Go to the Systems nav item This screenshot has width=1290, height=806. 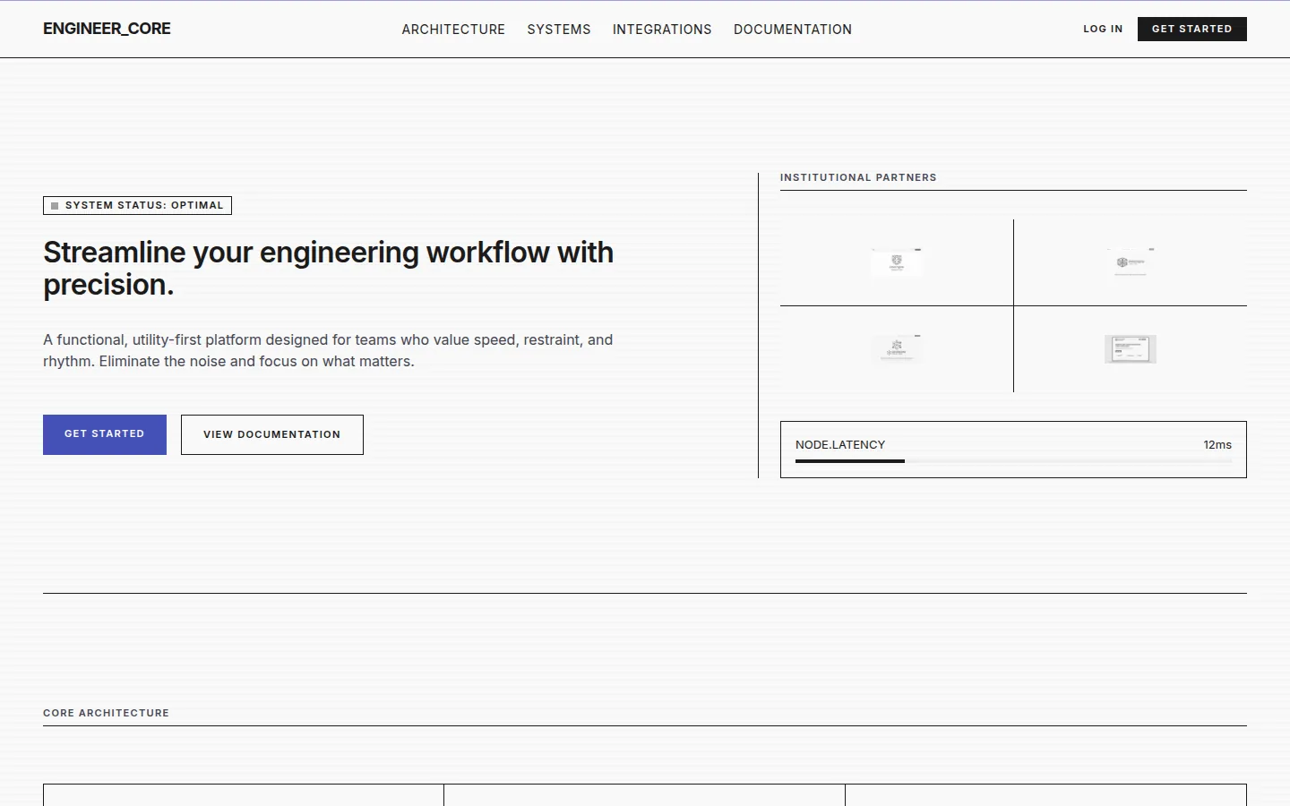pyautogui.click(x=559, y=30)
